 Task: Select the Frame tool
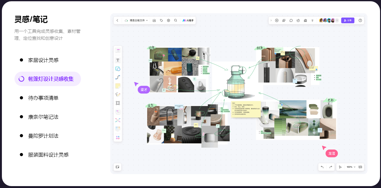(118, 103)
